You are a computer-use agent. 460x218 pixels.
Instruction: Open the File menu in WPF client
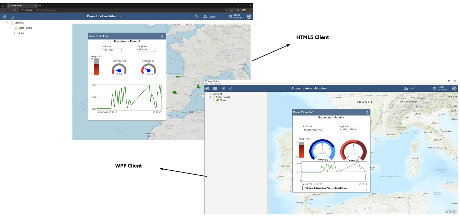[207, 84]
